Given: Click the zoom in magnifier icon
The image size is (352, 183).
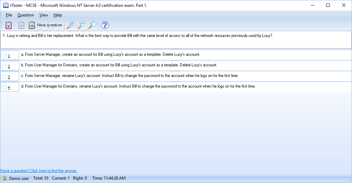Looking at the screenshot, I should pos(71,25).
